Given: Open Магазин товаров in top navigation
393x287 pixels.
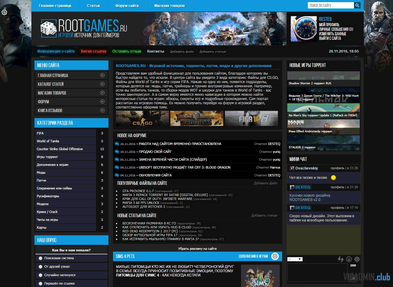Looking at the screenshot, I should [x=169, y=5].
